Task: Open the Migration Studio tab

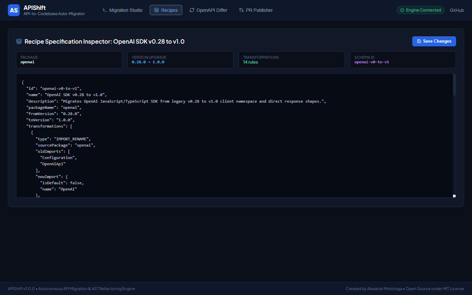Action: pos(123,10)
